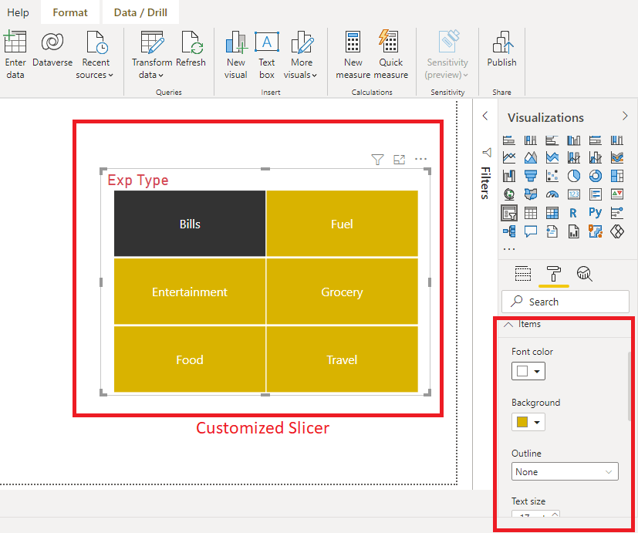Open the Outline dropdown set to None

[x=565, y=471]
